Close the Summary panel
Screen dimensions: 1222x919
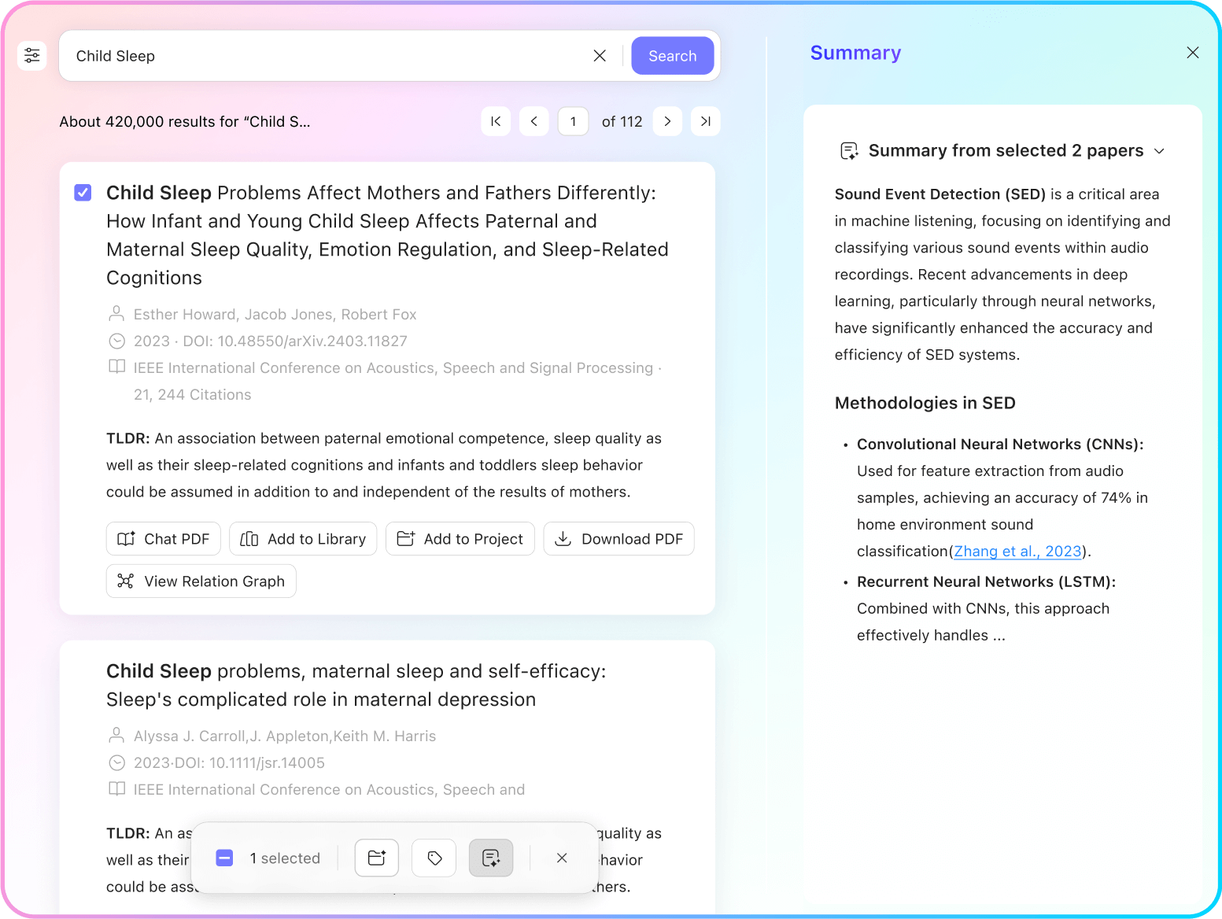[x=1193, y=53]
